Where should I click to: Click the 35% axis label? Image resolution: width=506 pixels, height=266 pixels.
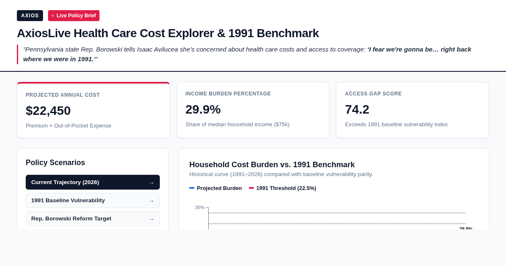[200, 207]
